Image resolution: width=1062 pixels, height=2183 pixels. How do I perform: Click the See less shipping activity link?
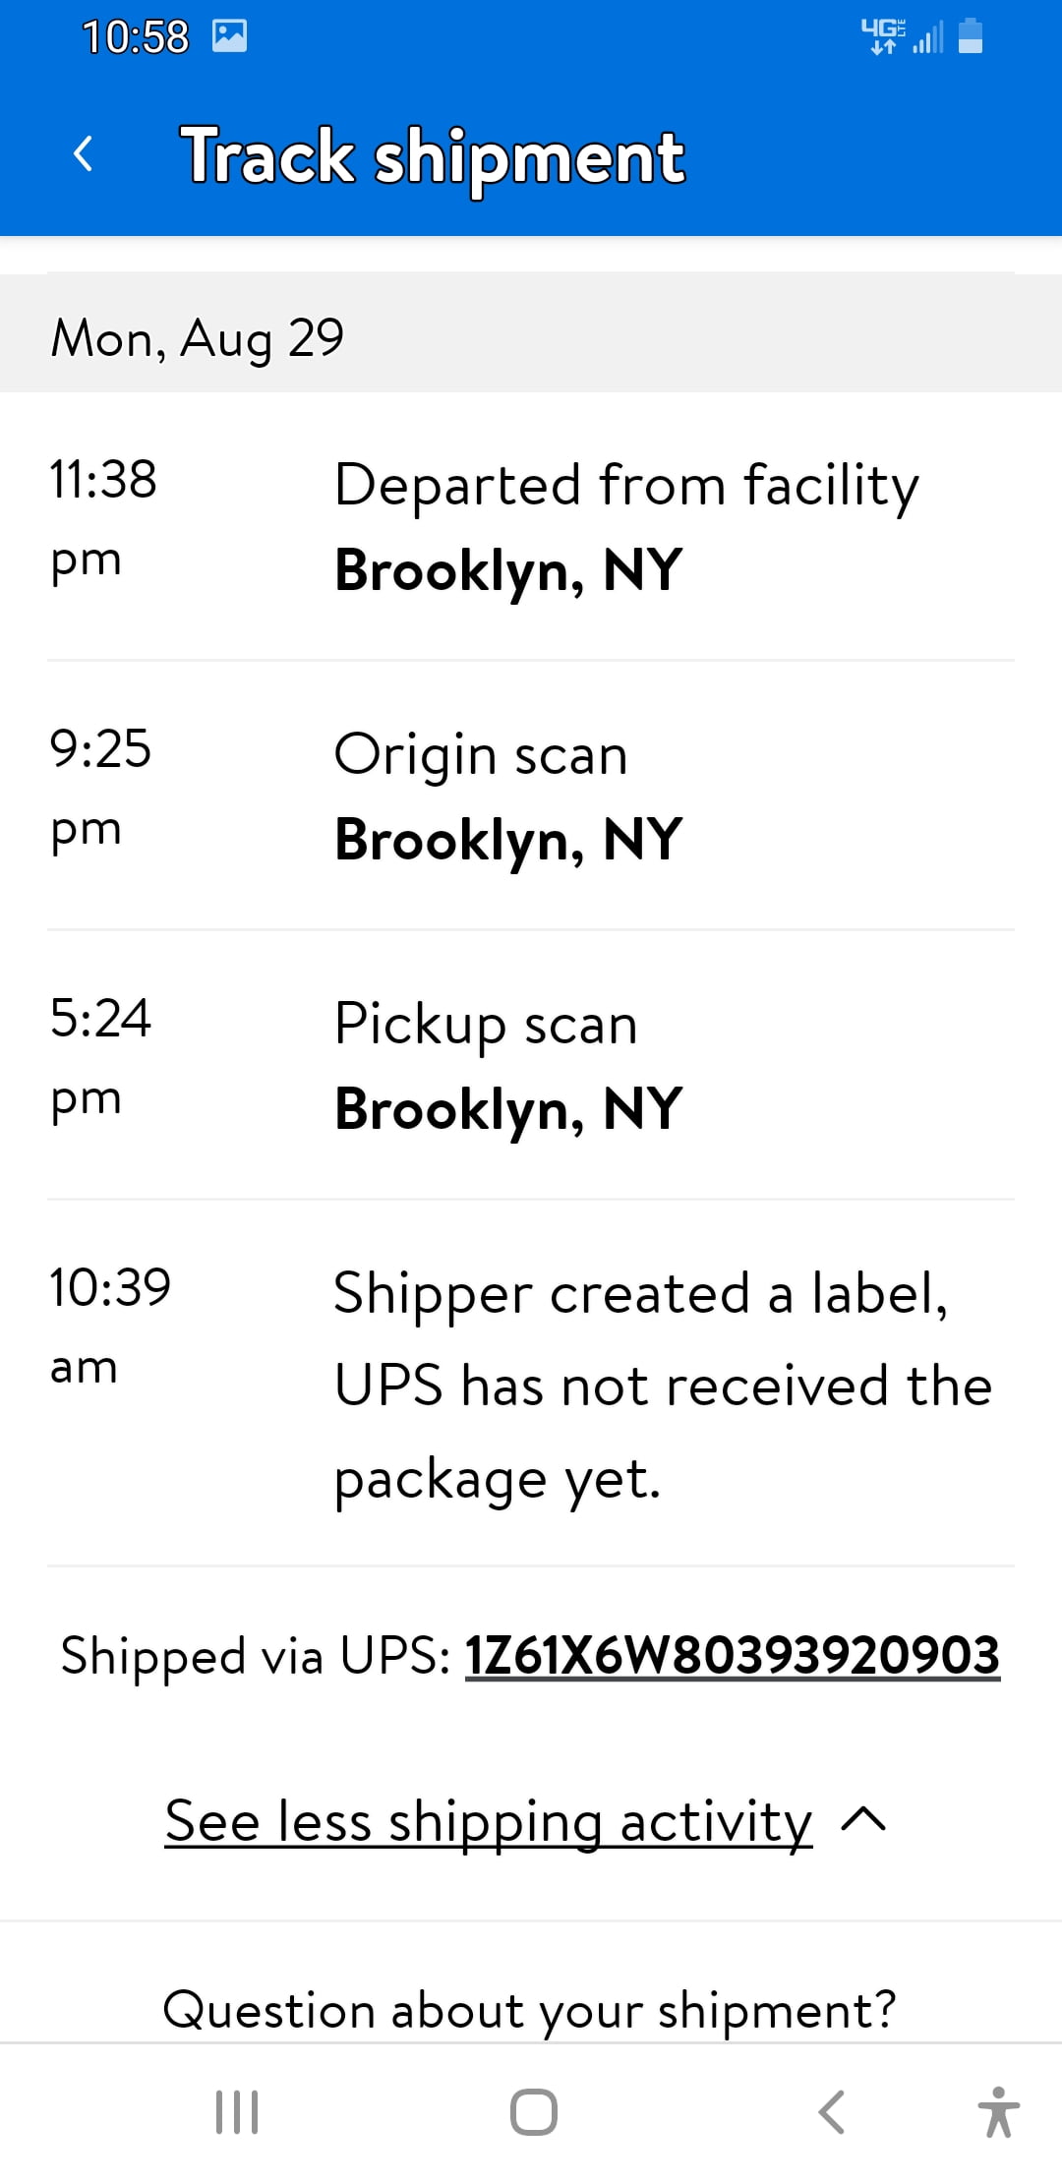488,1821
